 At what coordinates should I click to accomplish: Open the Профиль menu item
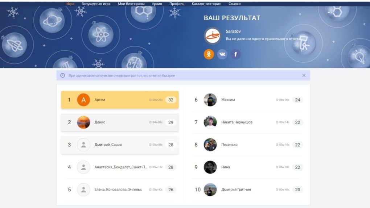pyautogui.click(x=177, y=4)
